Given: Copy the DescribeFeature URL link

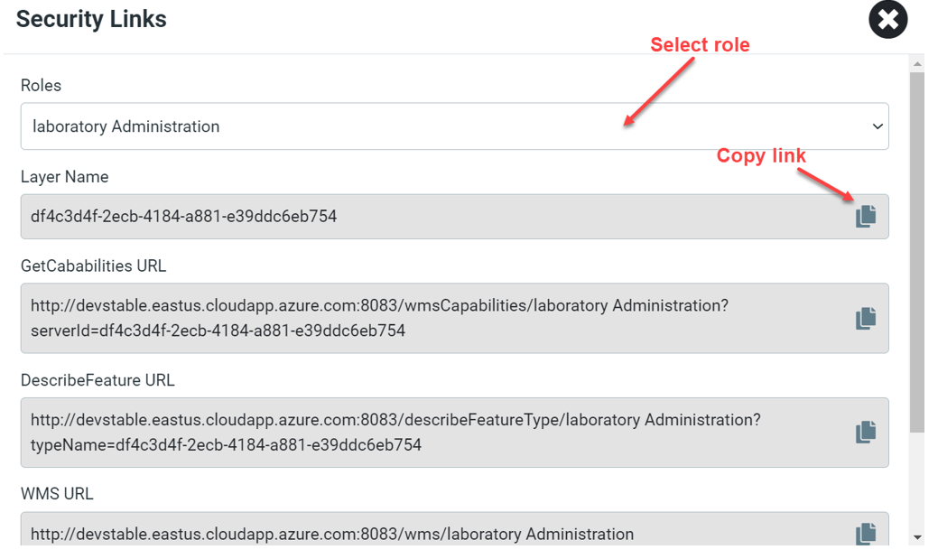Looking at the screenshot, I should coord(866,432).
